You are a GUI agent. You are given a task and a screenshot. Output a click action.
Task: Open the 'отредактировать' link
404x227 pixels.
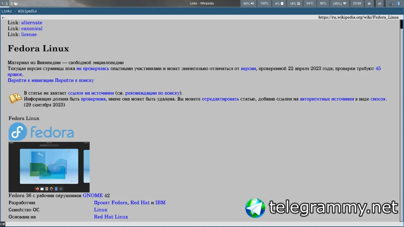pos(220,99)
